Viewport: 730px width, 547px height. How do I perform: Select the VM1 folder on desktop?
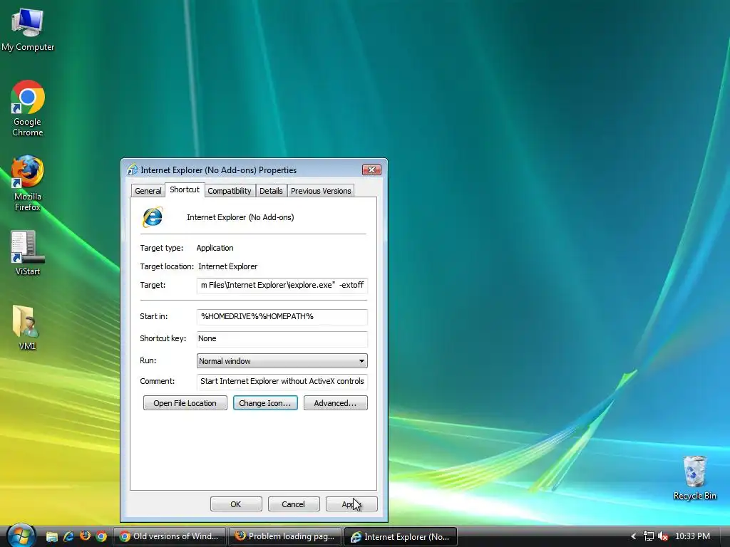(x=27, y=328)
